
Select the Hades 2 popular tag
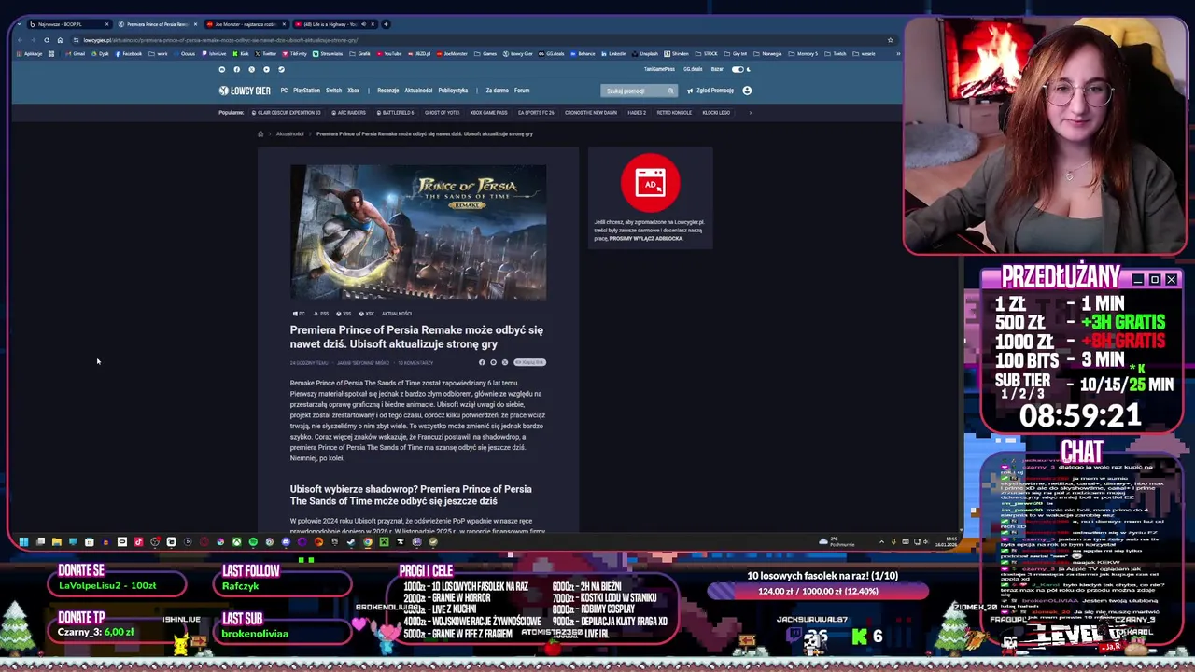[x=637, y=113]
